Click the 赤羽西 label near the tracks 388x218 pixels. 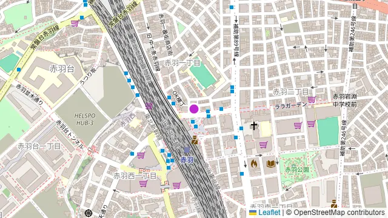128,120
